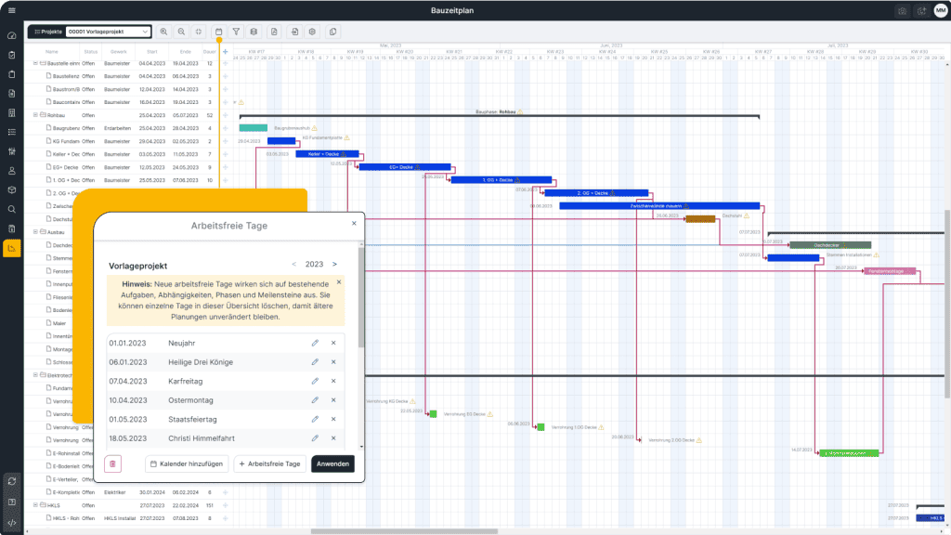Click the zoom out magnifier icon
The width and height of the screenshot is (951, 535).
click(x=181, y=32)
